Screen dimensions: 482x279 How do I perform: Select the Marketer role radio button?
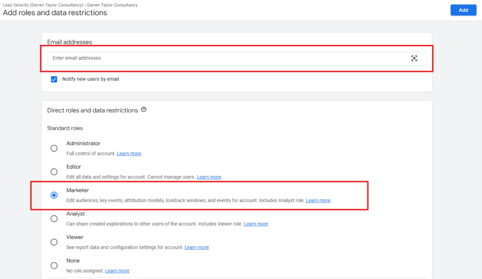pos(54,195)
